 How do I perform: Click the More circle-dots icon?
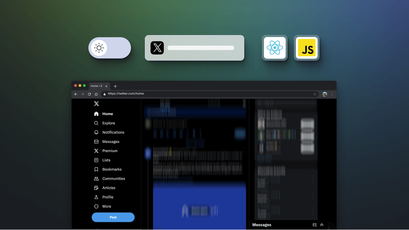[96, 206]
